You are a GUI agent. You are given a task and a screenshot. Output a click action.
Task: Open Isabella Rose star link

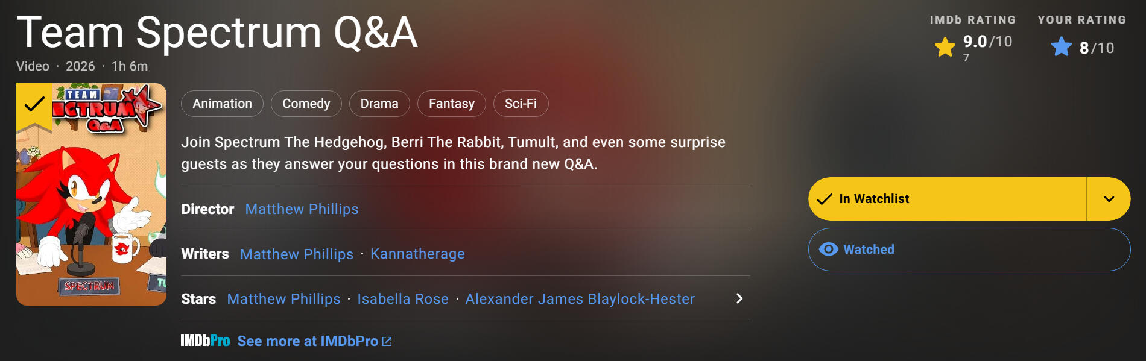403,299
